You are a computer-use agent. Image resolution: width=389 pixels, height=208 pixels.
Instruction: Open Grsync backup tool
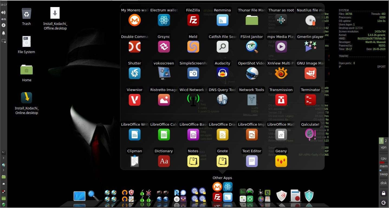pyautogui.click(x=164, y=47)
